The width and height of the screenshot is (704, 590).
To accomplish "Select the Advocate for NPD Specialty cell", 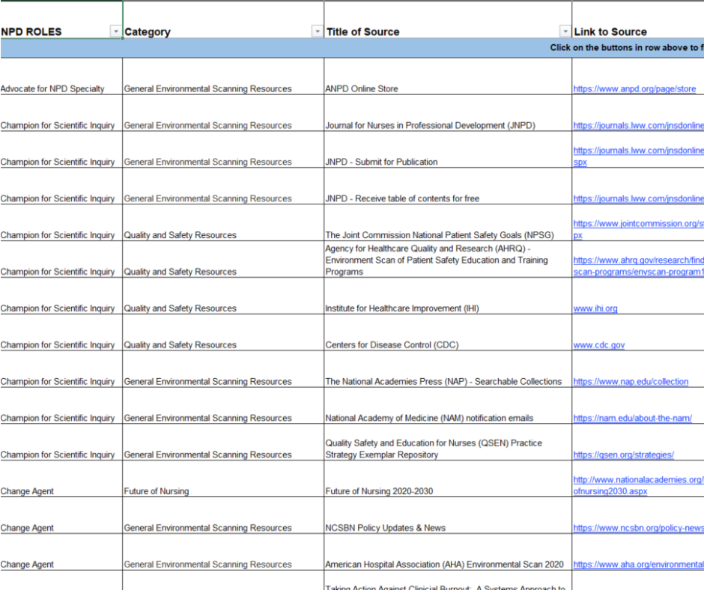I will point(61,76).
